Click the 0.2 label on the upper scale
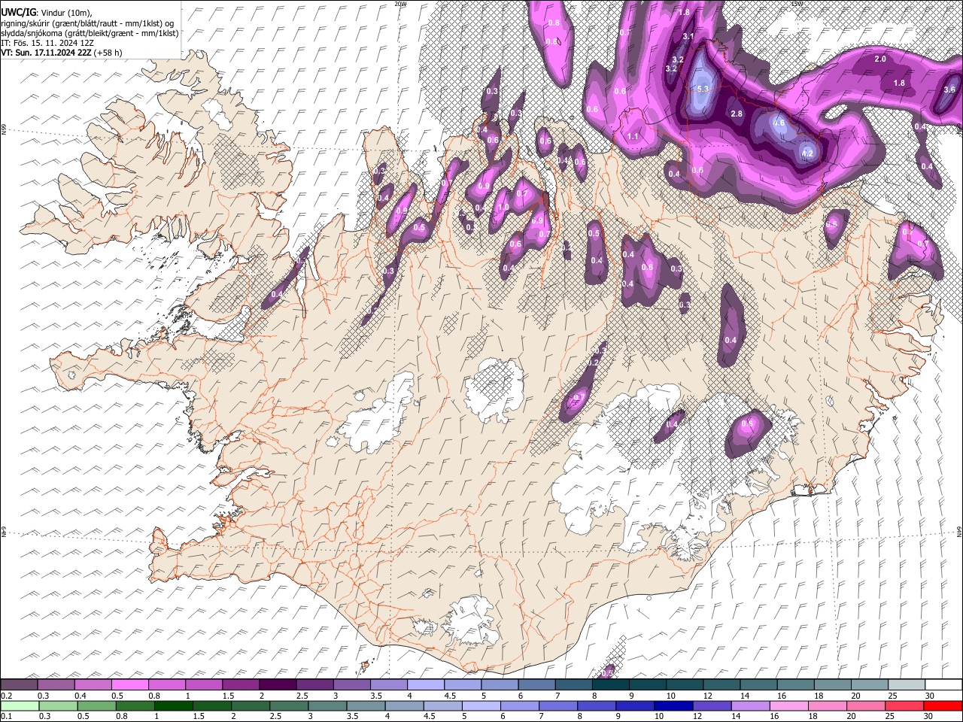Screen dimensions: 963x722 [x=5, y=696]
